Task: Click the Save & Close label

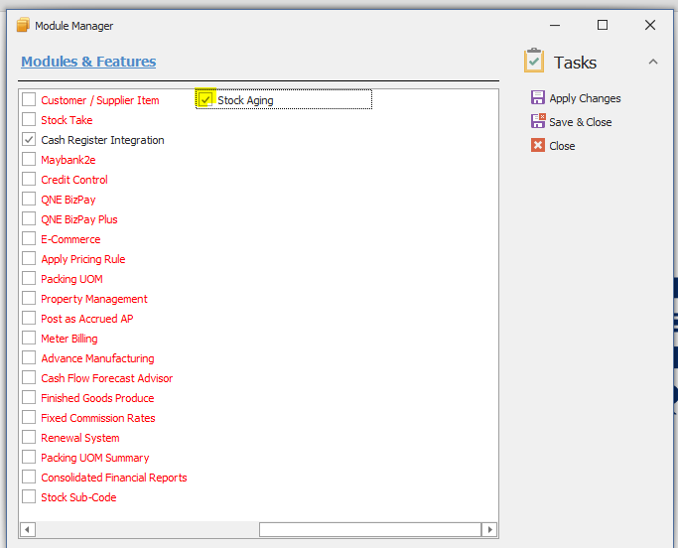Action: pyautogui.click(x=581, y=122)
